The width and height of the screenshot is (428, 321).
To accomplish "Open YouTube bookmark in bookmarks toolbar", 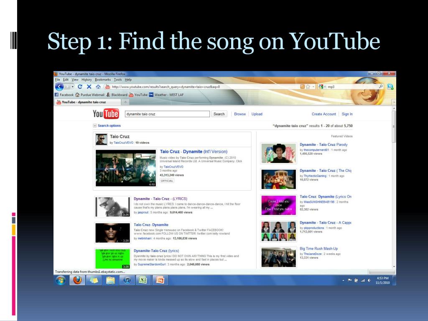I will [138, 95].
